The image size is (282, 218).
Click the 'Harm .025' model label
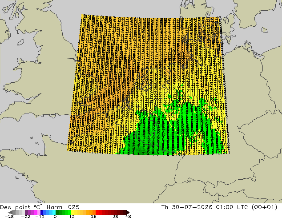pos(63,207)
